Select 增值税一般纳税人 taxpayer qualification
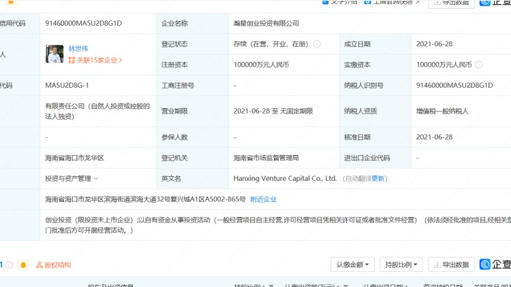Screen dimensions: 511x287 pos(442,112)
